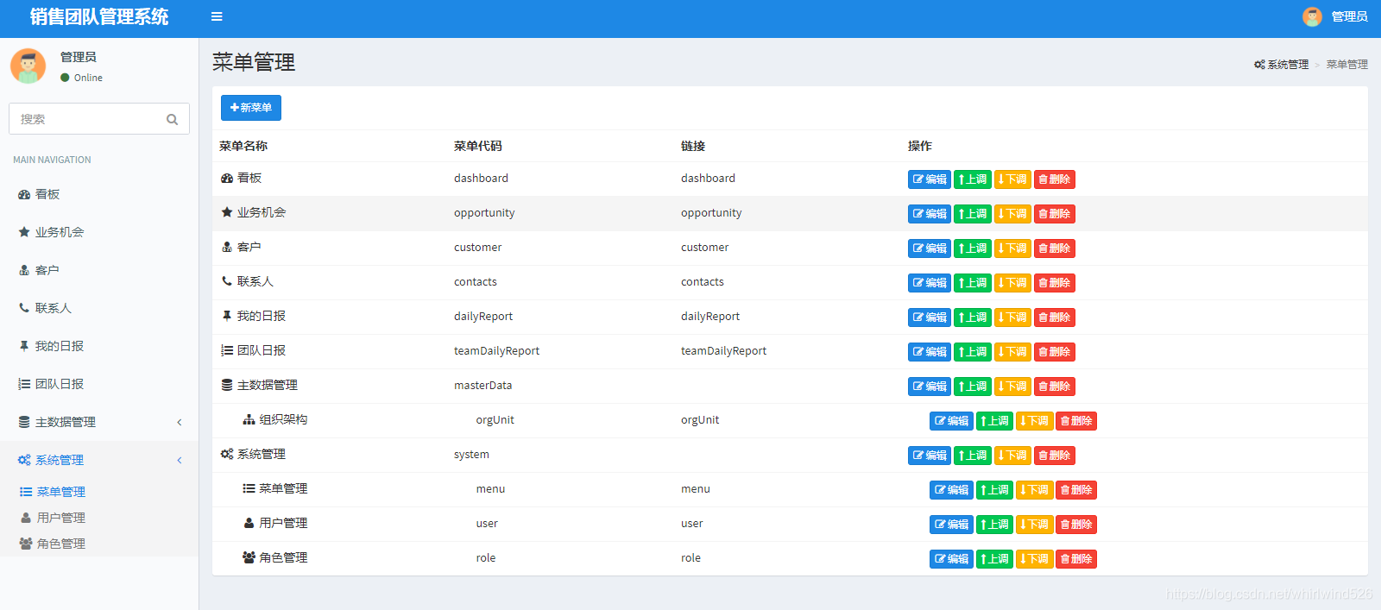1381x610 pixels.
Task: Edit the 客户 customer row
Action: (930, 248)
